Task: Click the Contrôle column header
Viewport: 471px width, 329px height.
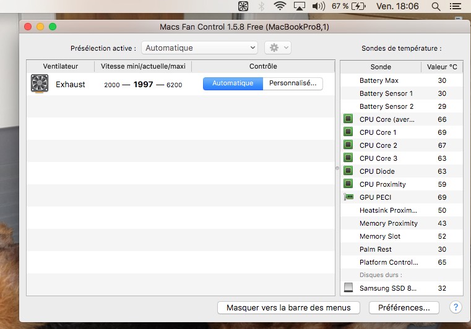Action: click(x=263, y=66)
